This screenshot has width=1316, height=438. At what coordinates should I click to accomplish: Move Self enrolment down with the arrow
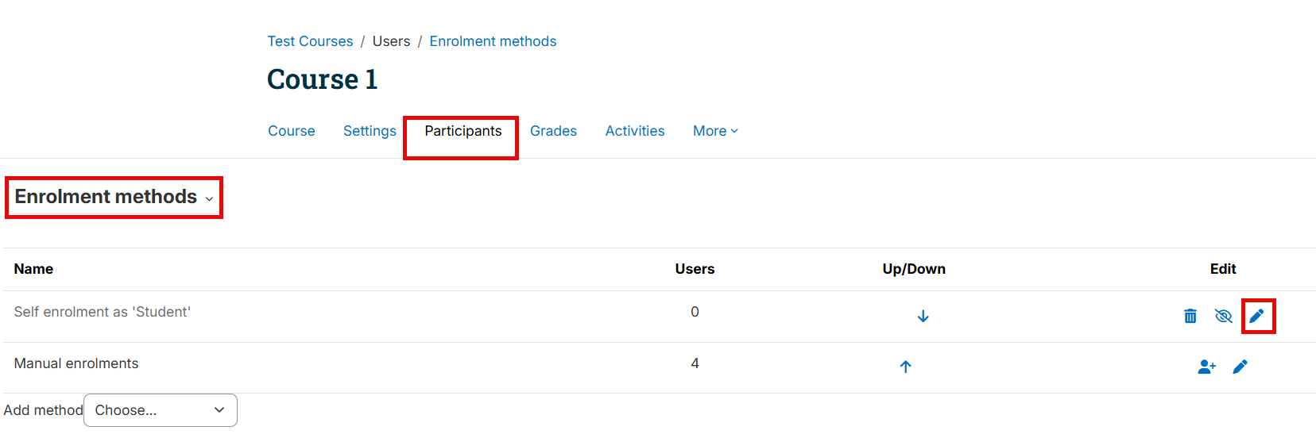tap(923, 316)
